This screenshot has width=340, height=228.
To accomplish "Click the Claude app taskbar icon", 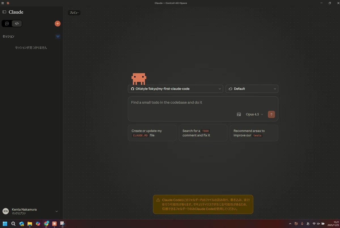I will click(x=54, y=224).
